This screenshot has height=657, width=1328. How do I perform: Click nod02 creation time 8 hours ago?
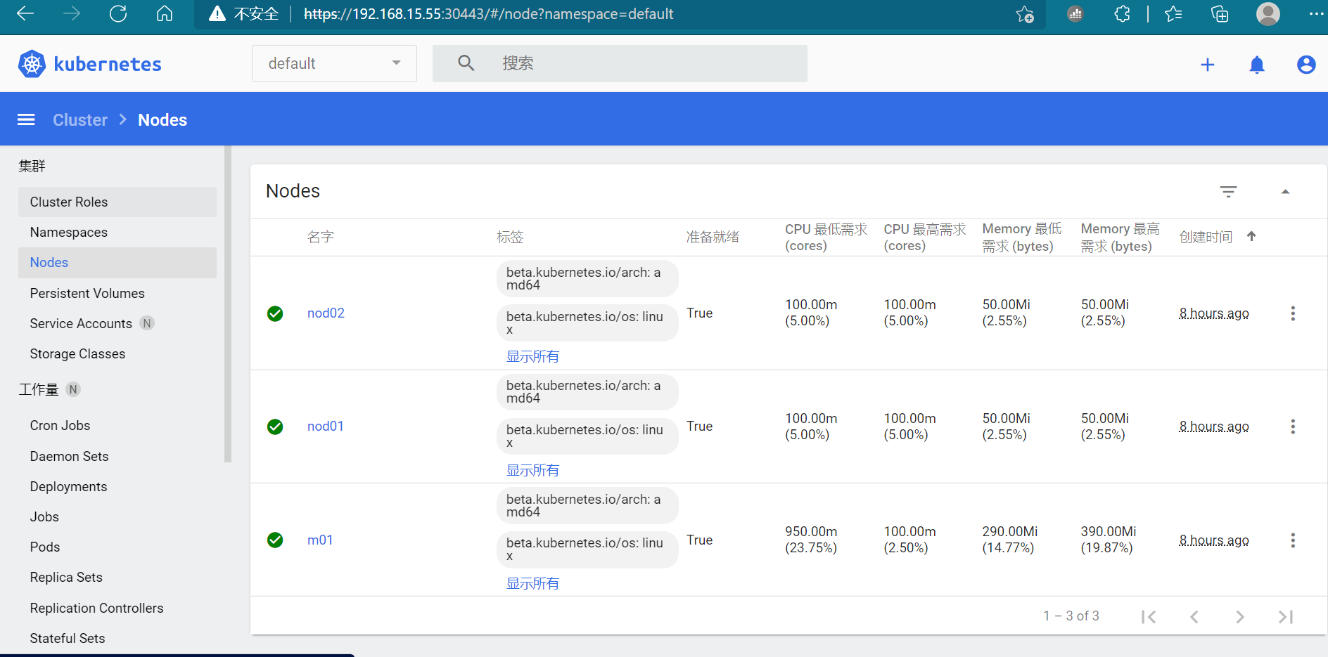coord(1214,313)
